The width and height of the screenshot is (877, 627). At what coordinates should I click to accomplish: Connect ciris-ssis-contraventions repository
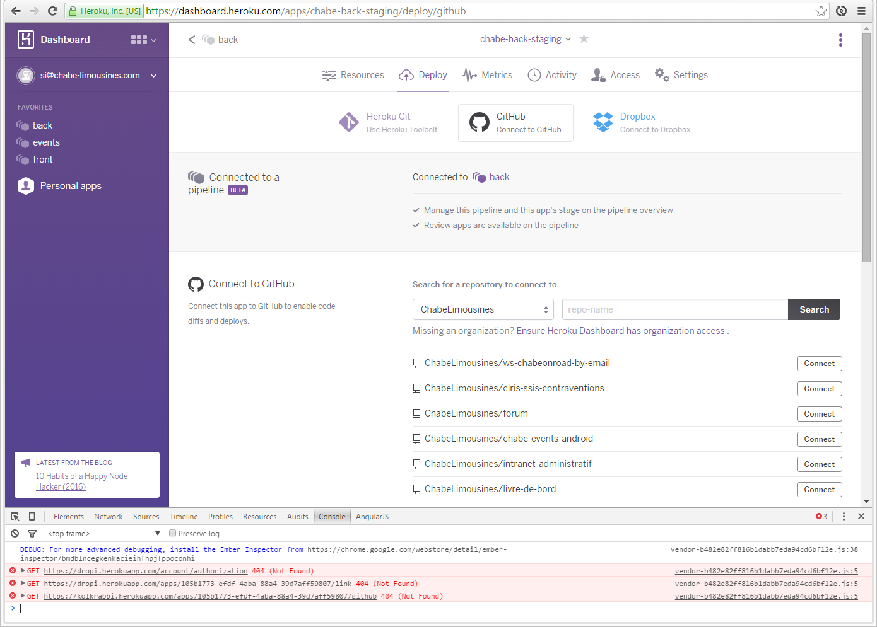tap(819, 389)
